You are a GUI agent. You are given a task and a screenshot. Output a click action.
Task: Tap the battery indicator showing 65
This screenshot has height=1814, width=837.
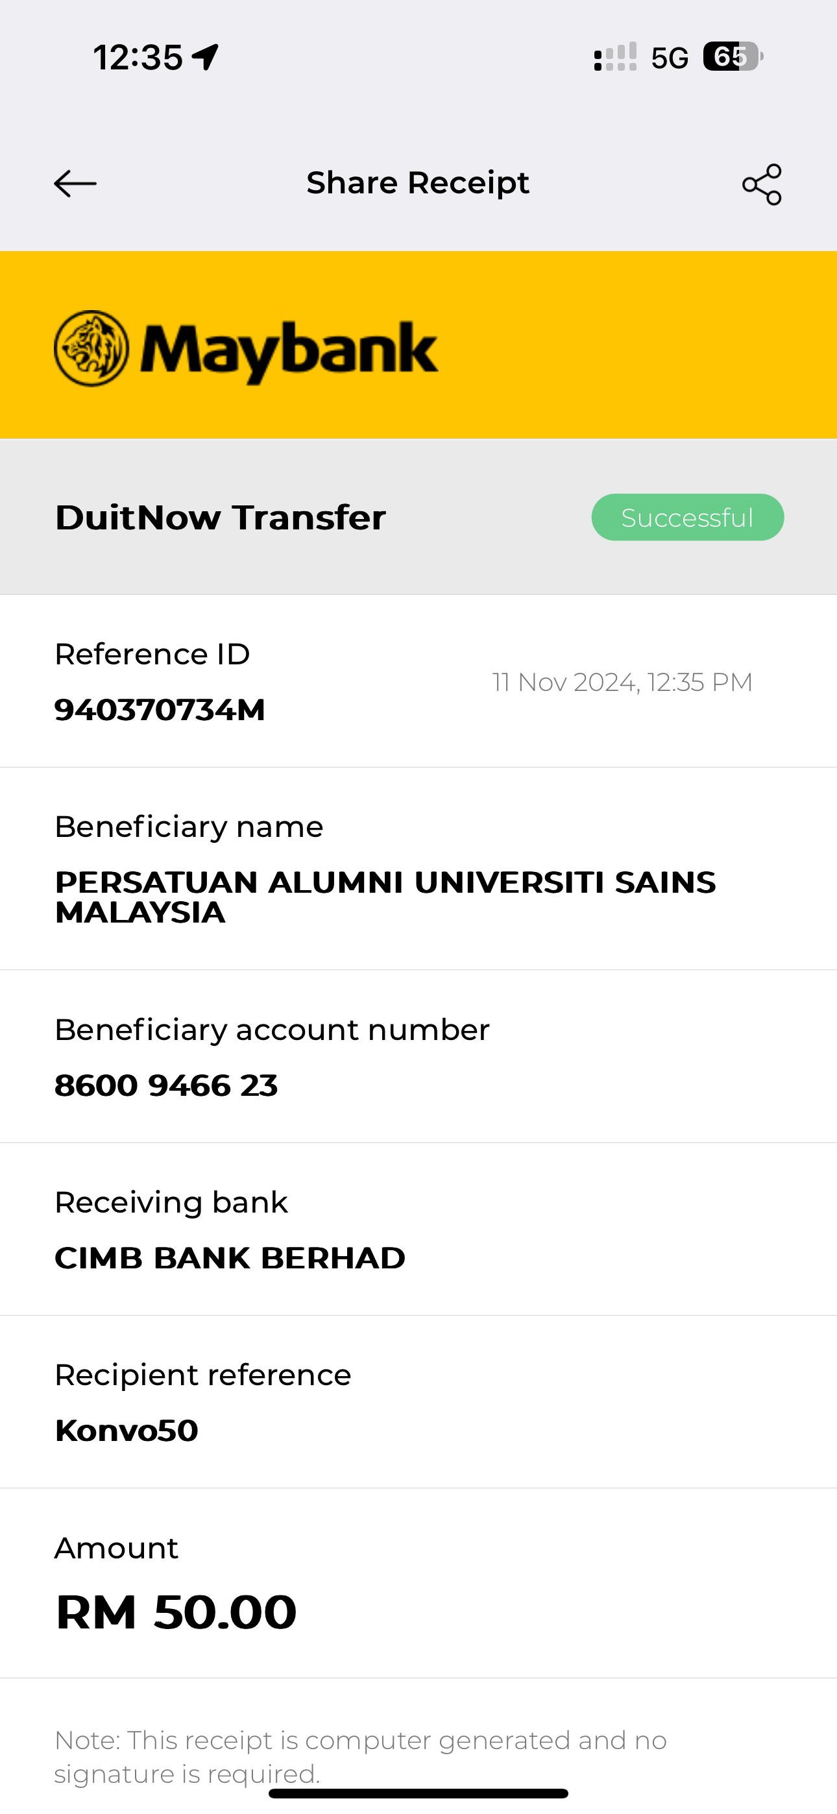(732, 57)
